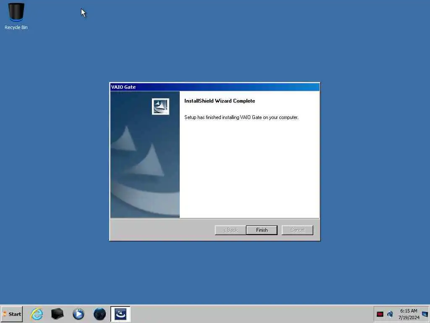Click the Finish button in VAIO Gate setup
430x323 pixels.
coord(262,230)
